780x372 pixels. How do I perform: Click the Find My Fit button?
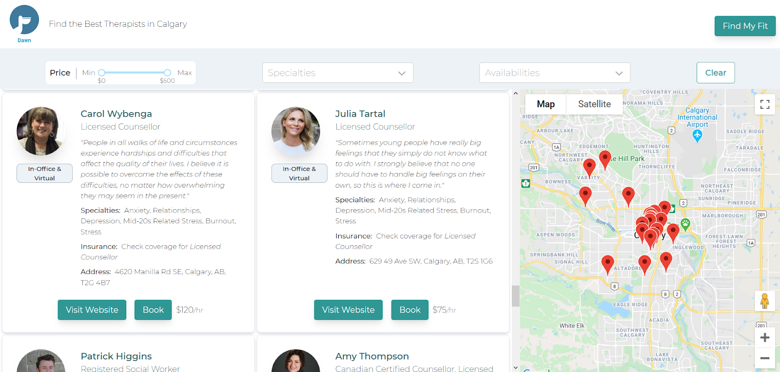coord(745,26)
